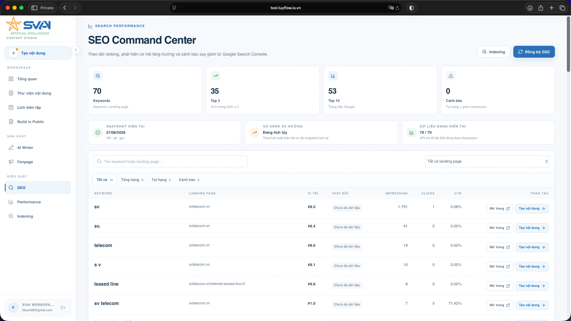Open Build in Public section
The image size is (571, 321).
click(x=38, y=122)
